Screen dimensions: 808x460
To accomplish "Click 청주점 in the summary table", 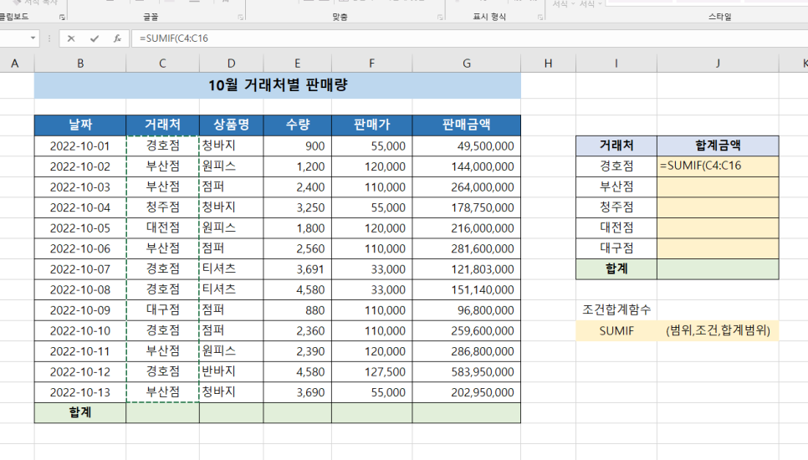I will click(x=616, y=207).
